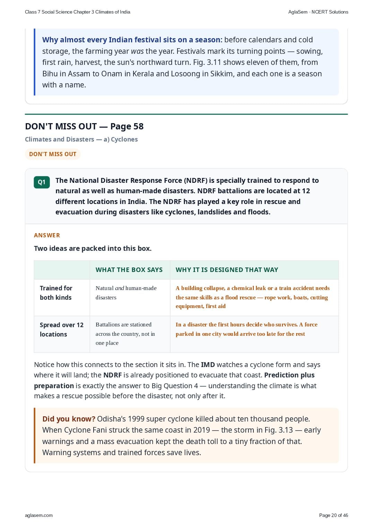The width and height of the screenshot is (373, 528).
Task: Click the 'WHAT THE BOX SAYS' column header
Action: pyautogui.click(x=129, y=270)
